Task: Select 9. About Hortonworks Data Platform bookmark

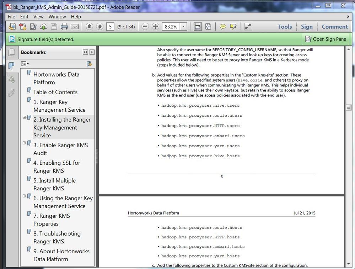Action: 61,255
